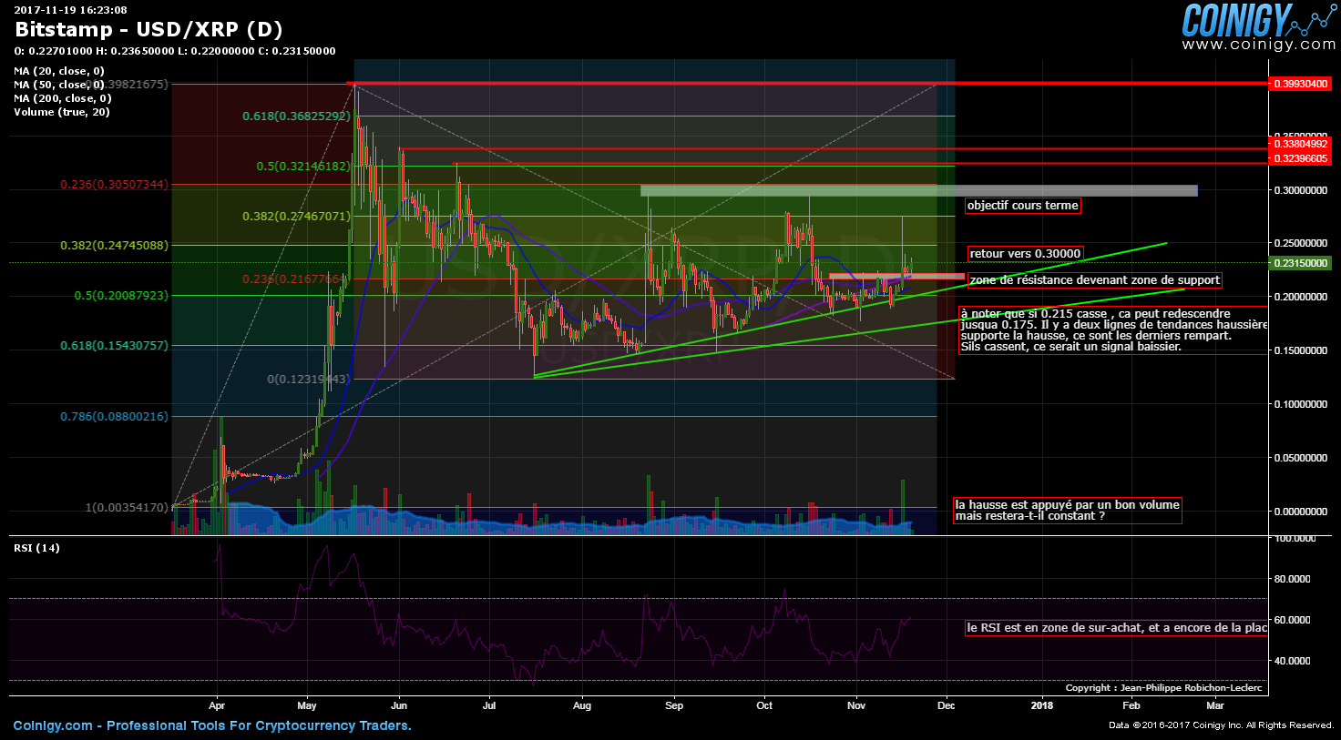Click the 'Data ©2016-2017 Coinigy Inc.' notice
This screenshot has height=740, width=1341.
point(1222,725)
